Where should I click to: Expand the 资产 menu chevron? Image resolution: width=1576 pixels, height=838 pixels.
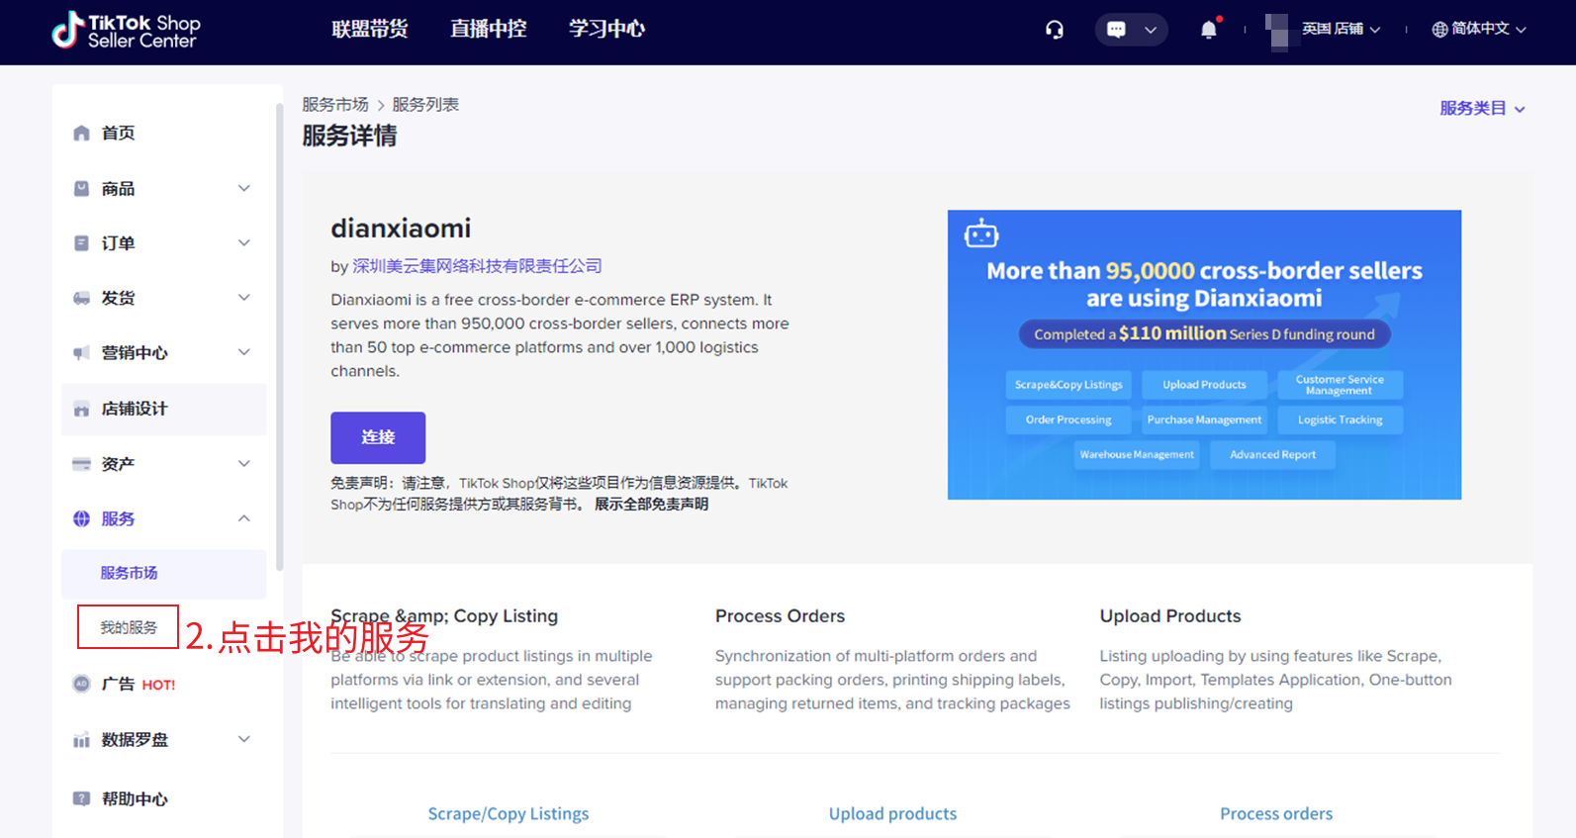(x=243, y=463)
